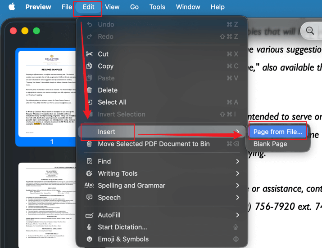Click the yellow minimize window button

coord(25,31)
